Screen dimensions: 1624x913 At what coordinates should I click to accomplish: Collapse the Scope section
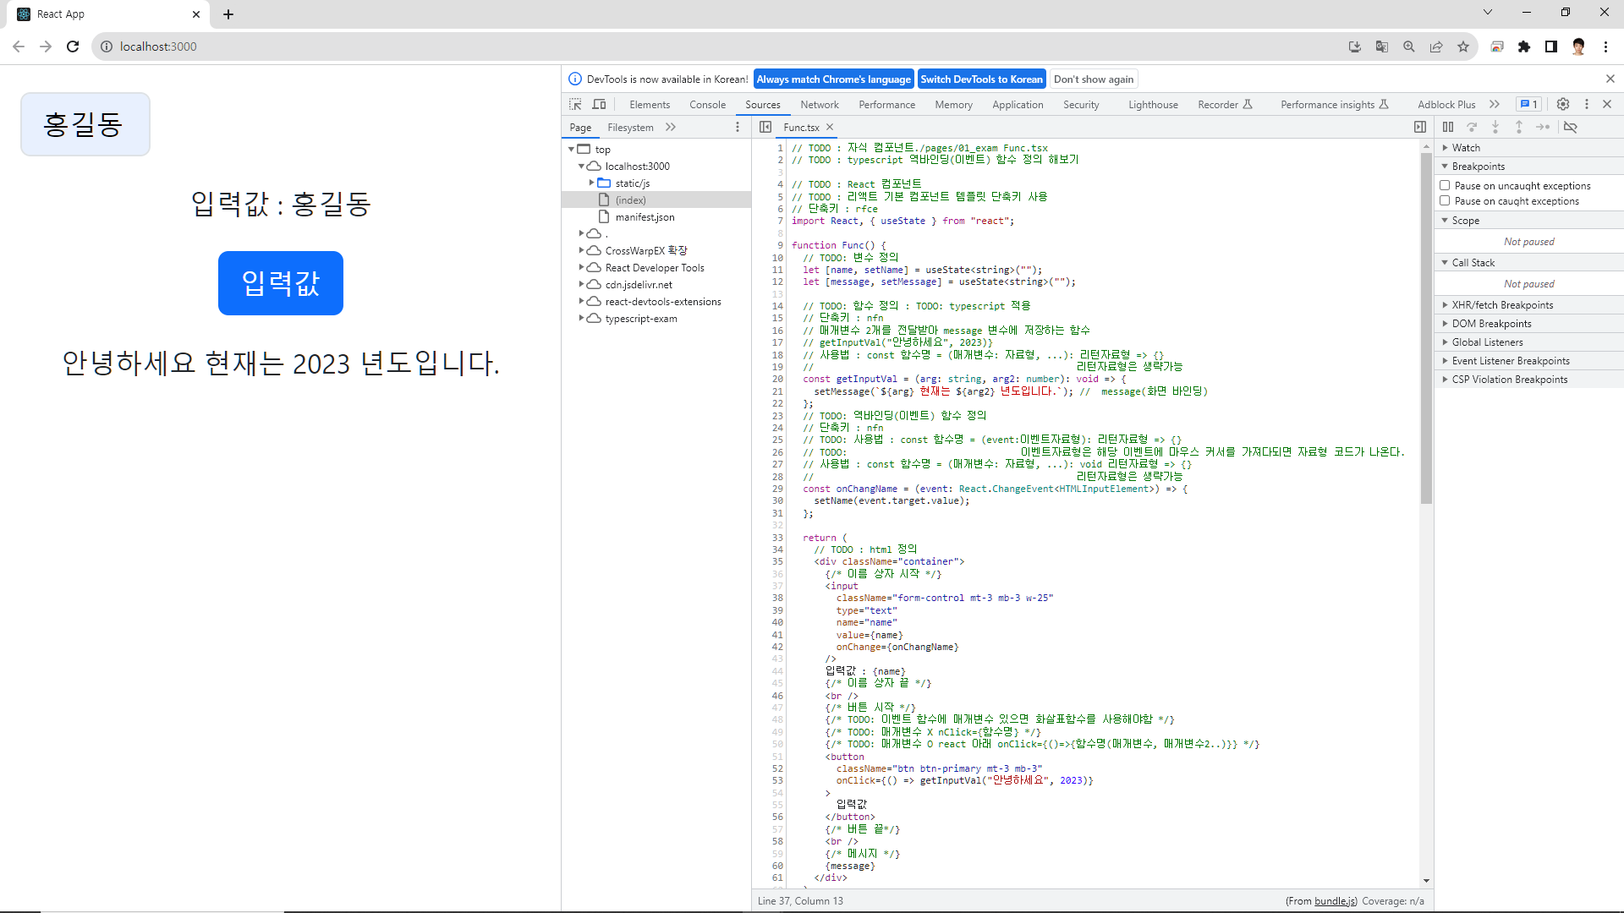(1528, 220)
